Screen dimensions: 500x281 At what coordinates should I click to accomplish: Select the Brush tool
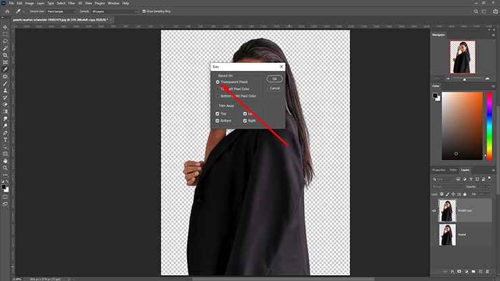click(5, 84)
